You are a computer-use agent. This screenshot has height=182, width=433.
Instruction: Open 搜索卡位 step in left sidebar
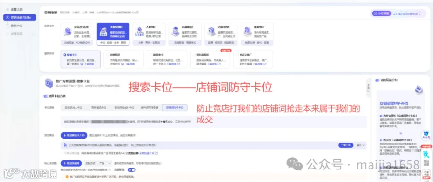point(16,26)
